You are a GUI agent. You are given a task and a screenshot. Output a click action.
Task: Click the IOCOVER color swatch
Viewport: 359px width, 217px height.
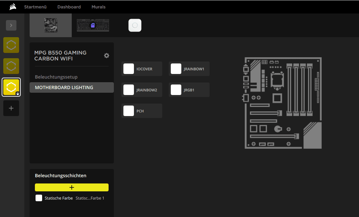pyautogui.click(x=129, y=69)
